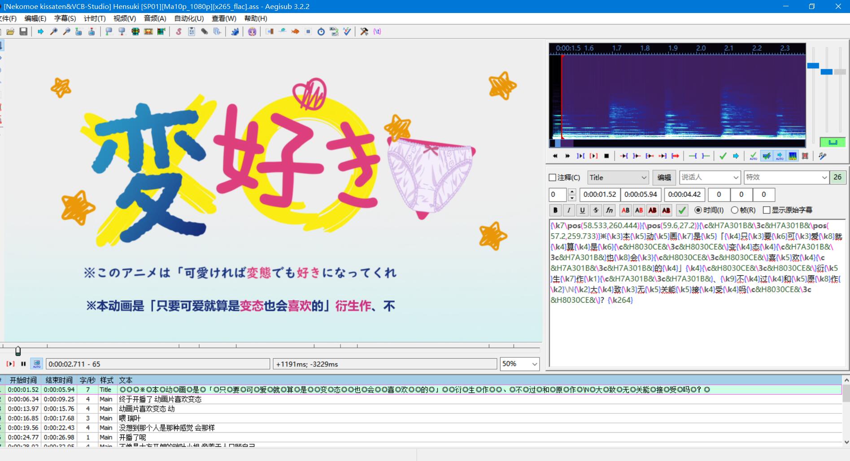Stop audio playback with the square button
Viewport: 850px width, 461px height.
point(606,156)
